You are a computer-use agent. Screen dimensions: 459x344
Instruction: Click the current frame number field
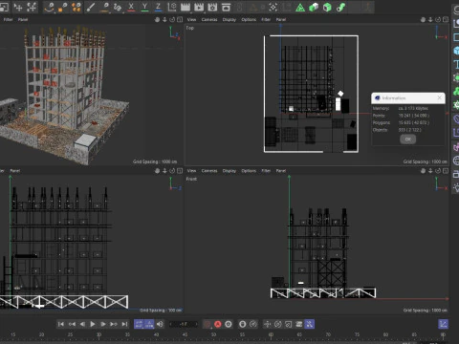184,324
